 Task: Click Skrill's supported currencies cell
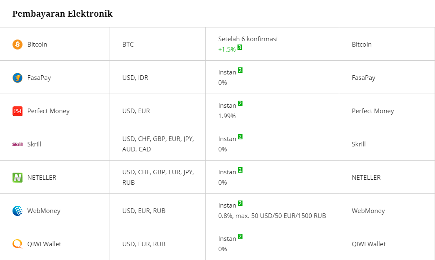pos(158,144)
